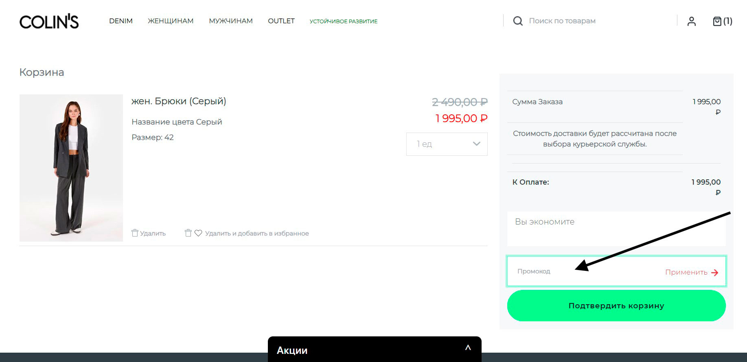This screenshot has width=747, height=362.
Task: Open УСТОЙЧИВОЕ РАЗВИТИЕ link
Action: coord(344,21)
